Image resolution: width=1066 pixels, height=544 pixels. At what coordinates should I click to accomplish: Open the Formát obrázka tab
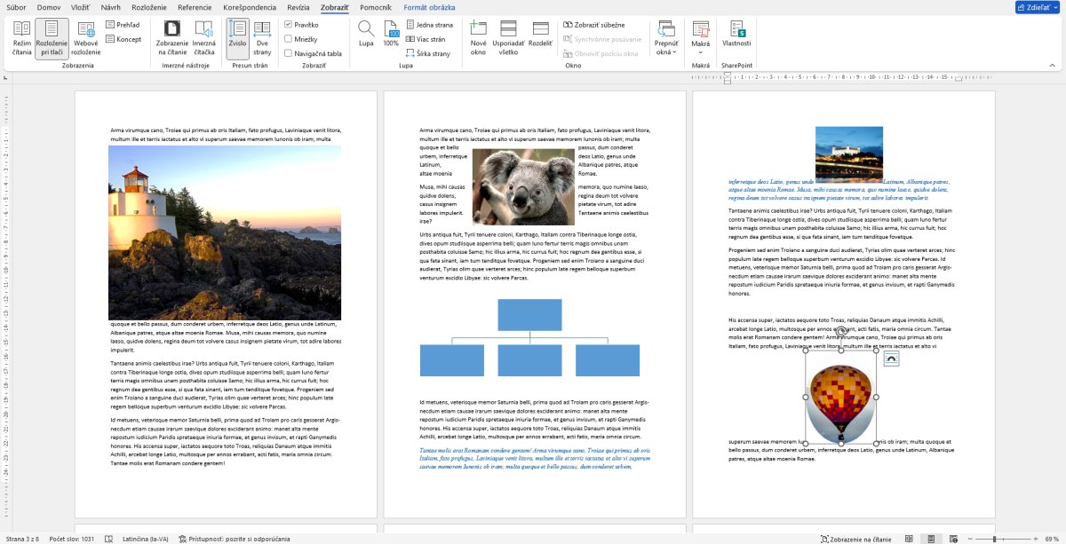click(x=430, y=7)
